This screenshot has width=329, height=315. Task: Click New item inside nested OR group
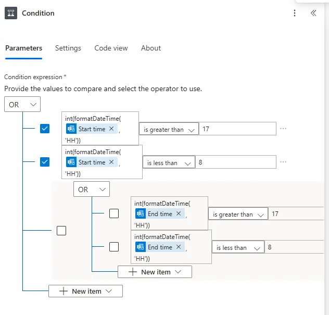pos(155,272)
